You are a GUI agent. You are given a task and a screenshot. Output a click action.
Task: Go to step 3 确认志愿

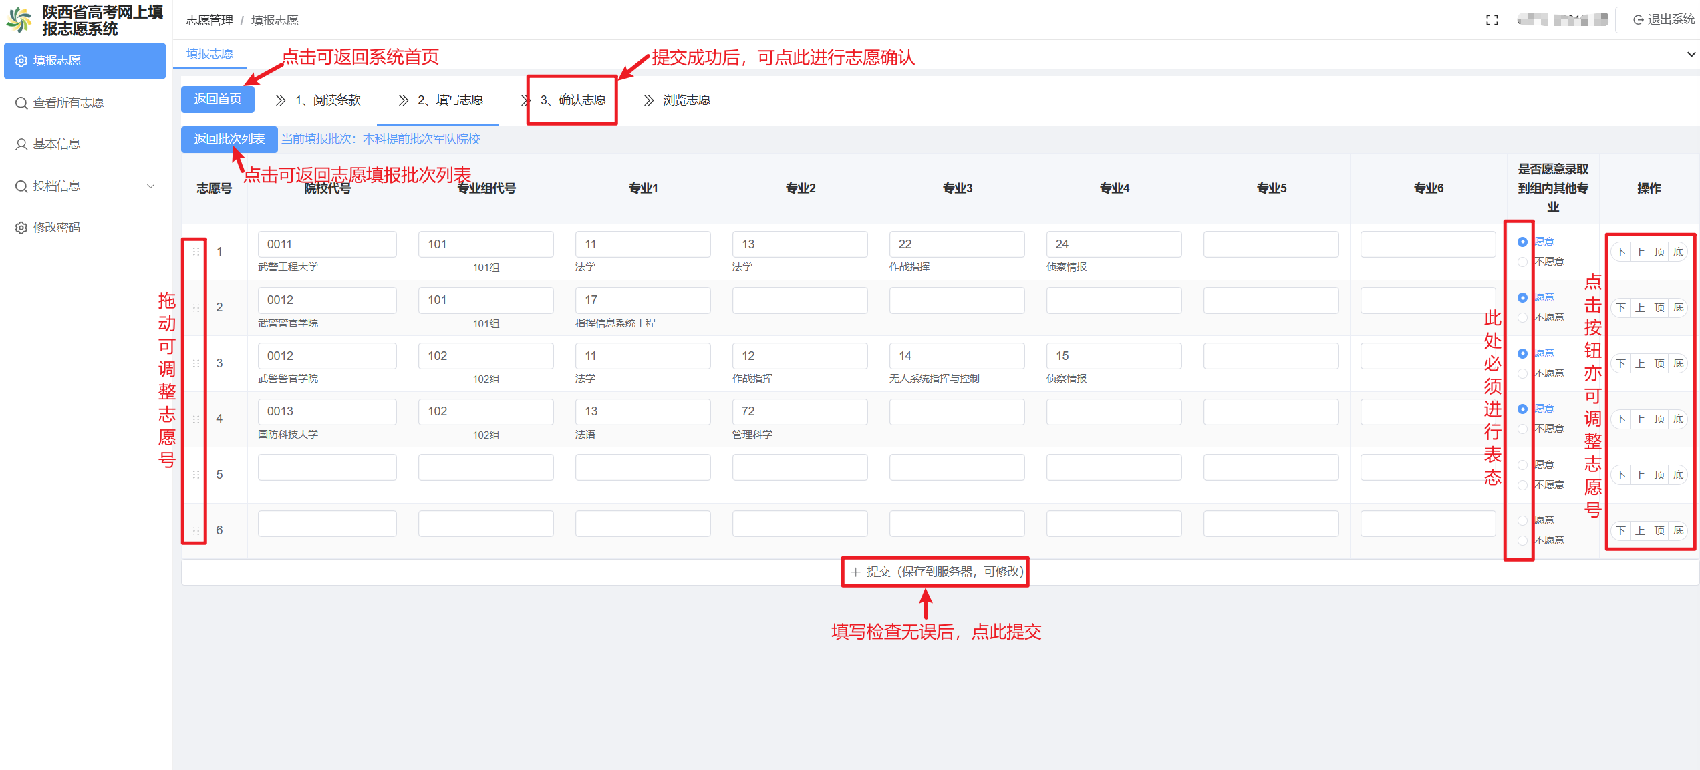572,100
